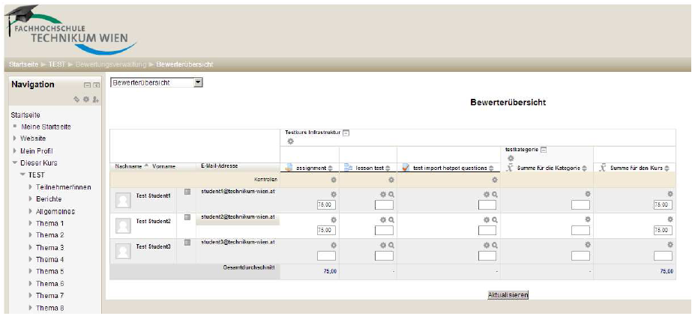Click edit gear for Student2 course total
Image resolution: width=695 pixels, height=316 pixels.
(670, 220)
